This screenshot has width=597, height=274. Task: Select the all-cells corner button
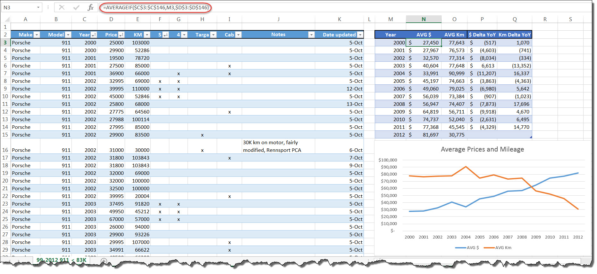[5, 19]
